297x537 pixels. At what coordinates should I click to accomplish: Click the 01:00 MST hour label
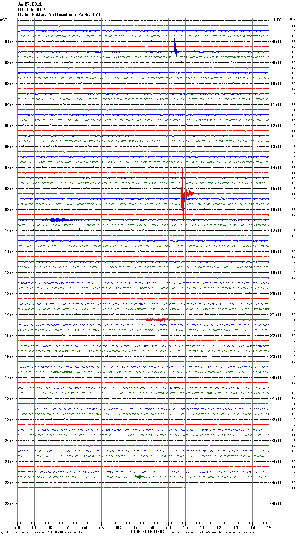[11, 42]
